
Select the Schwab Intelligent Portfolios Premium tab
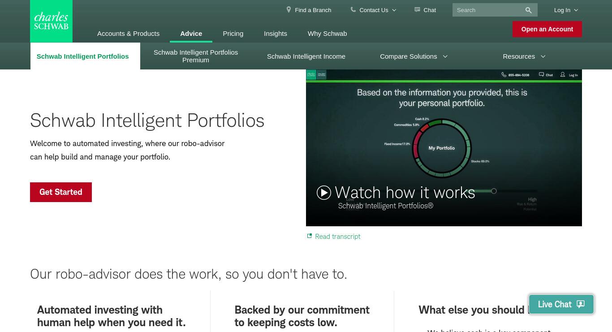[x=196, y=56]
